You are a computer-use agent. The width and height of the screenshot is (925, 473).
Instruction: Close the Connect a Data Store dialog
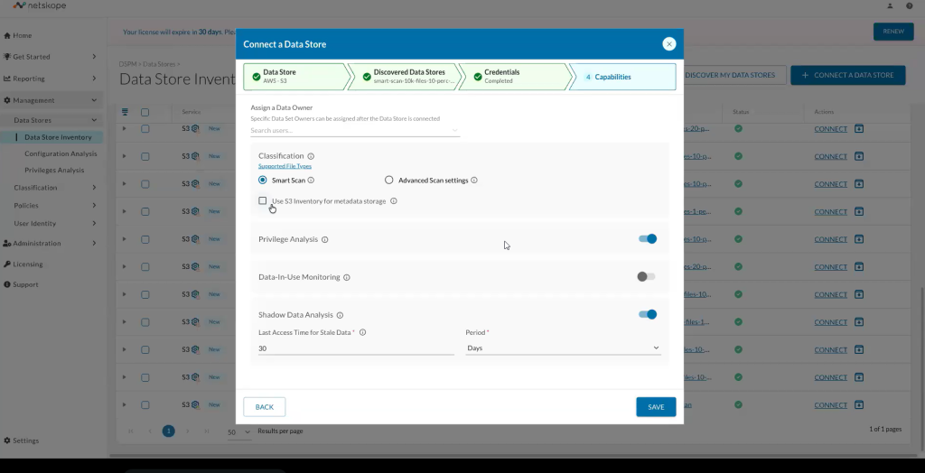tap(668, 43)
